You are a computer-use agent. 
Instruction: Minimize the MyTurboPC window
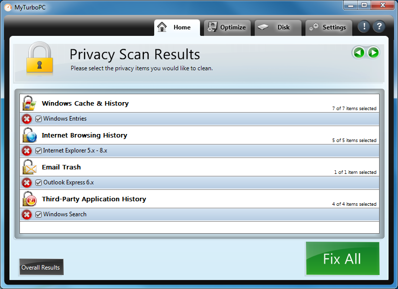coord(351,5)
